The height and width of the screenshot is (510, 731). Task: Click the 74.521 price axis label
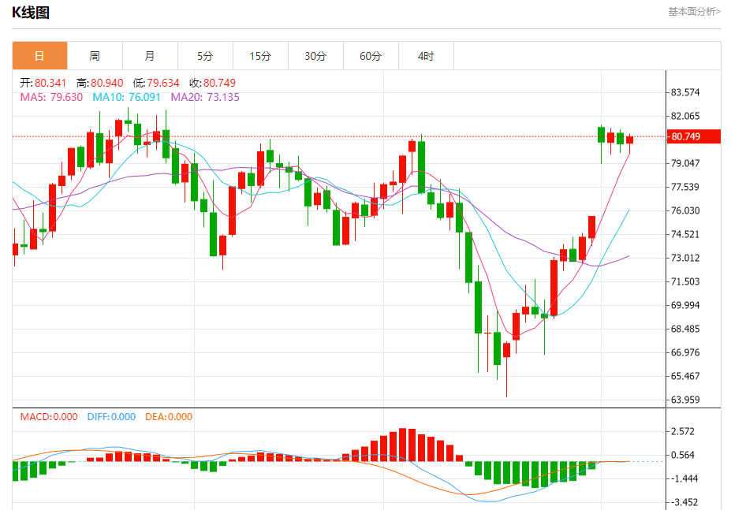coord(685,234)
